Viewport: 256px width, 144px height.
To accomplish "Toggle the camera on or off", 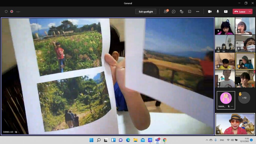I will point(210,11).
